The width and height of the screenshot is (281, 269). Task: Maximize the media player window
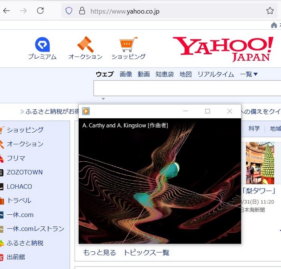[x=208, y=111]
